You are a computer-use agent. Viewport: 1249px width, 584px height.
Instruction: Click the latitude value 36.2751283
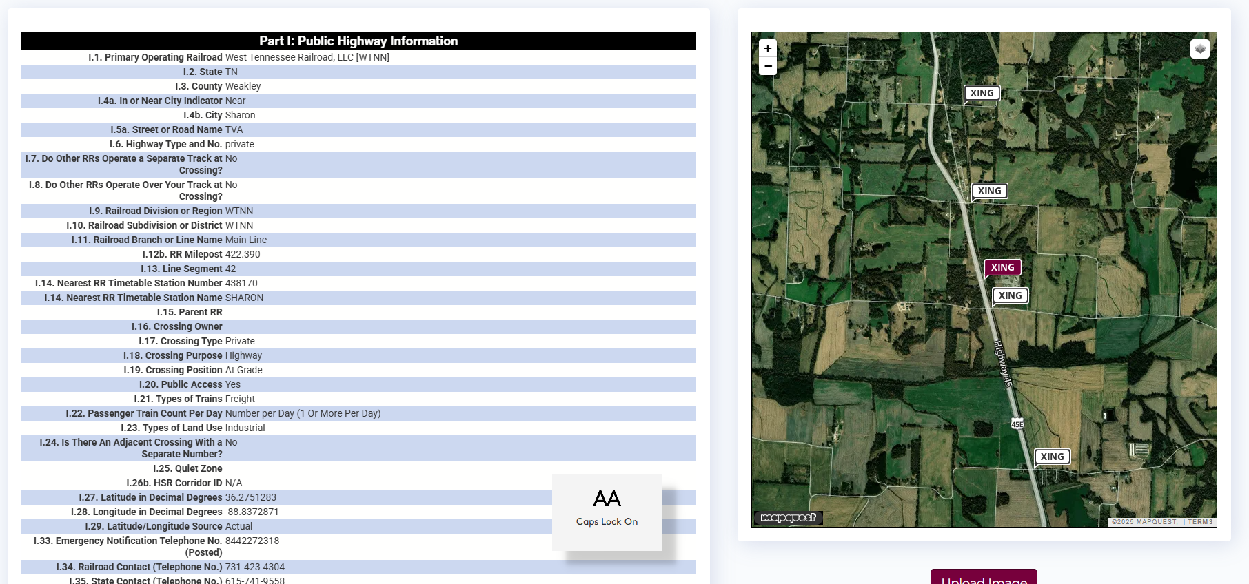point(250,497)
